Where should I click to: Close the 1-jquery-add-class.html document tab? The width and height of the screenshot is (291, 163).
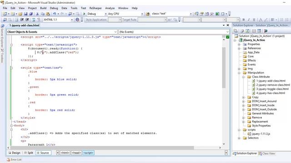pos(228,25)
